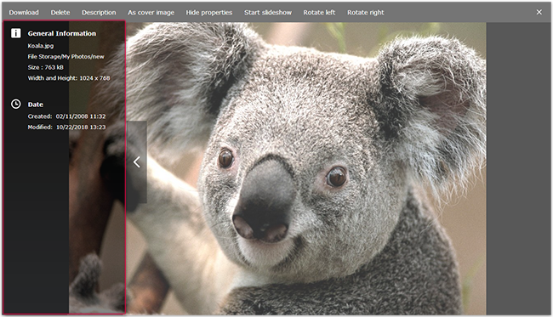This screenshot has width=553, height=317.
Task: Click the Modified date value
Action: [x=81, y=127]
